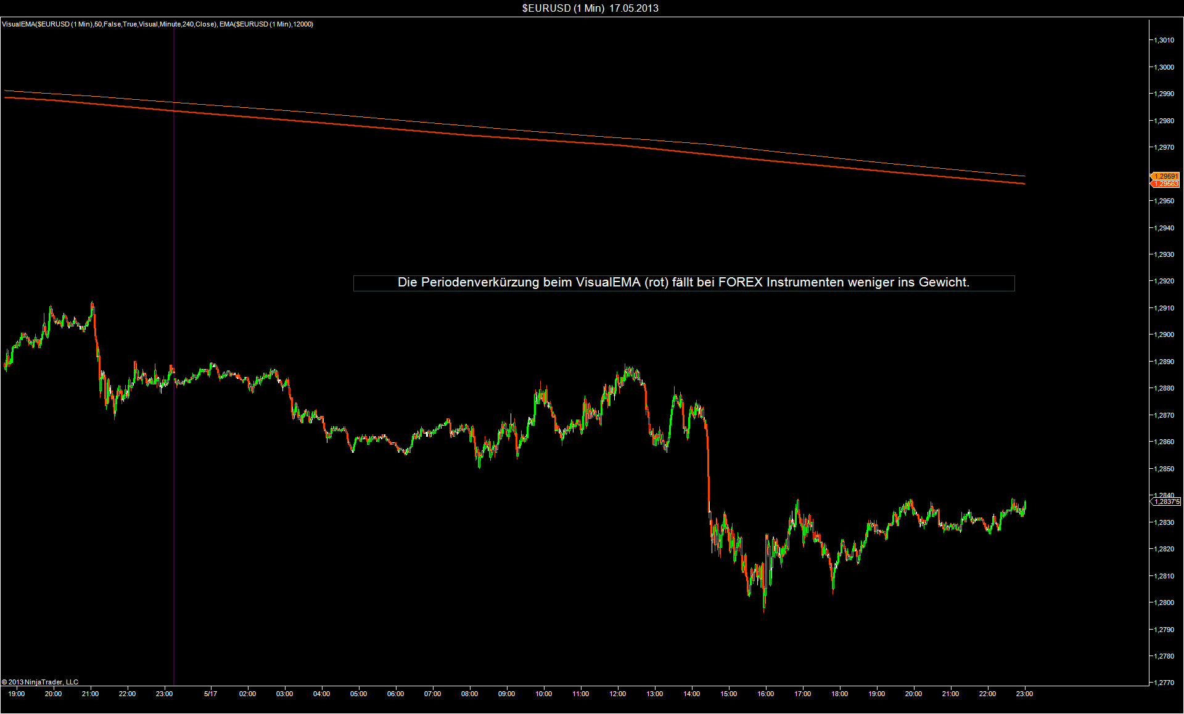Click the 1,2770 price axis label
Screen dimensions: 1184x714
tap(1164, 683)
